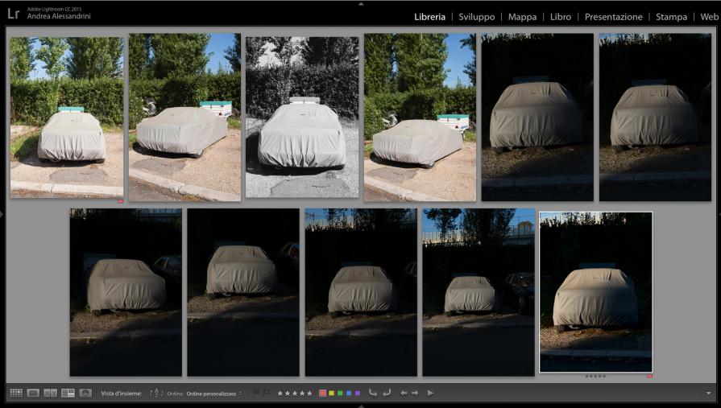Open toolbar content menu arrow at right
Viewport: 721px width, 408px height.
click(x=708, y=393)
